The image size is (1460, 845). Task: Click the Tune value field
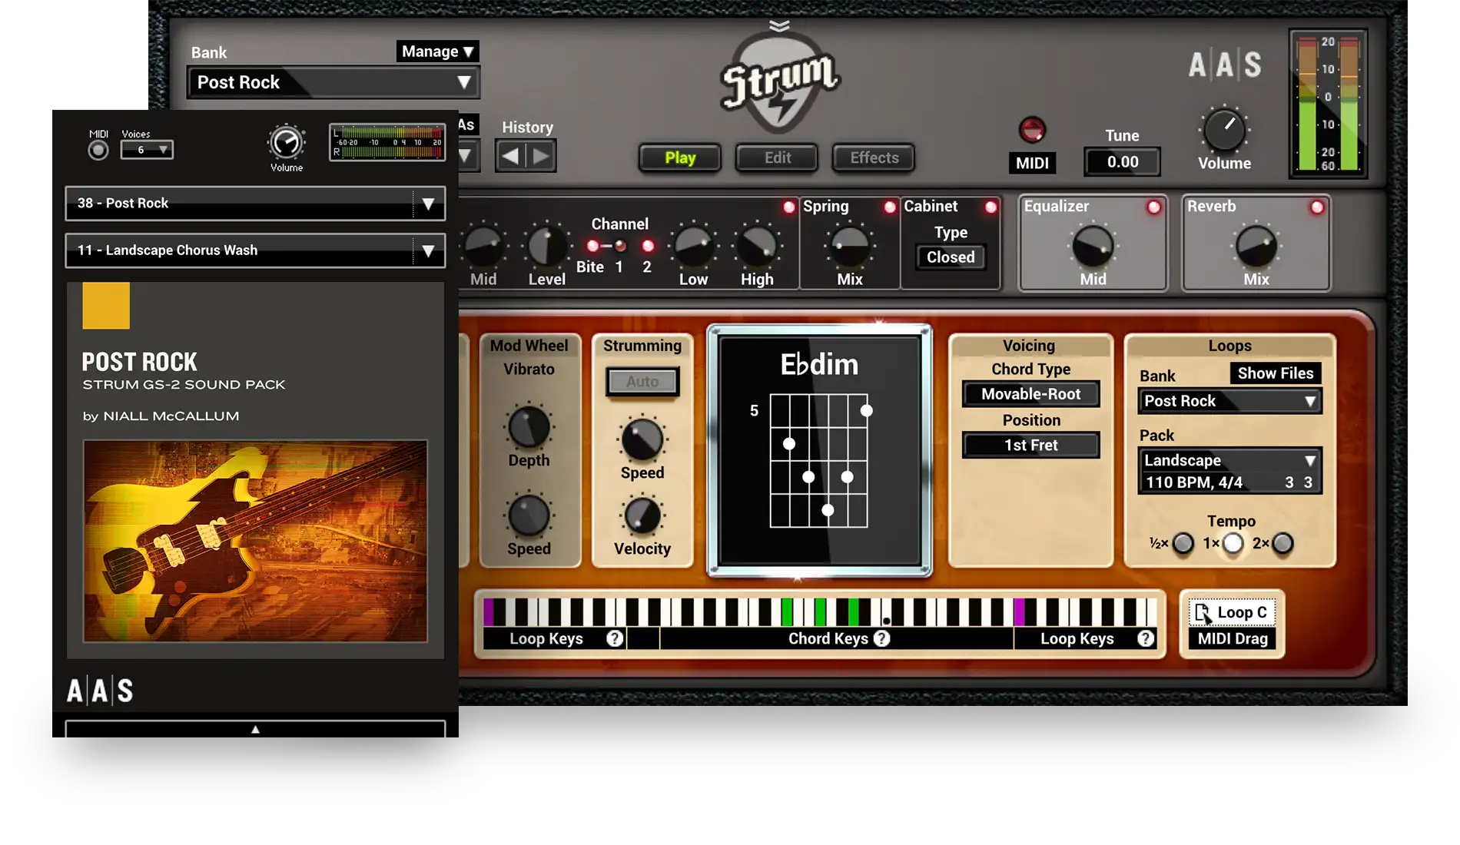pyautogui.click(x=1122, y=162)
